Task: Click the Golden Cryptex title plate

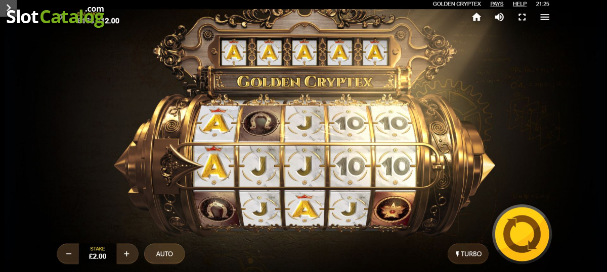Action: 305,82
